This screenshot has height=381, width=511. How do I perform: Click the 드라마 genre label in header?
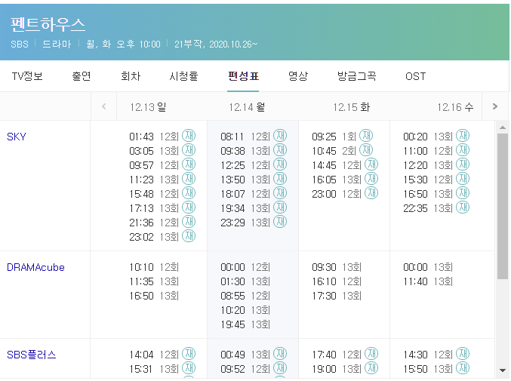click(57, 45)
